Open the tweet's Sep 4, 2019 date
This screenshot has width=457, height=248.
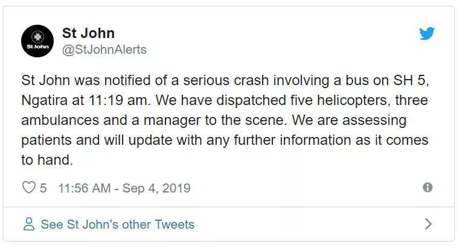[x=156, y=188]
